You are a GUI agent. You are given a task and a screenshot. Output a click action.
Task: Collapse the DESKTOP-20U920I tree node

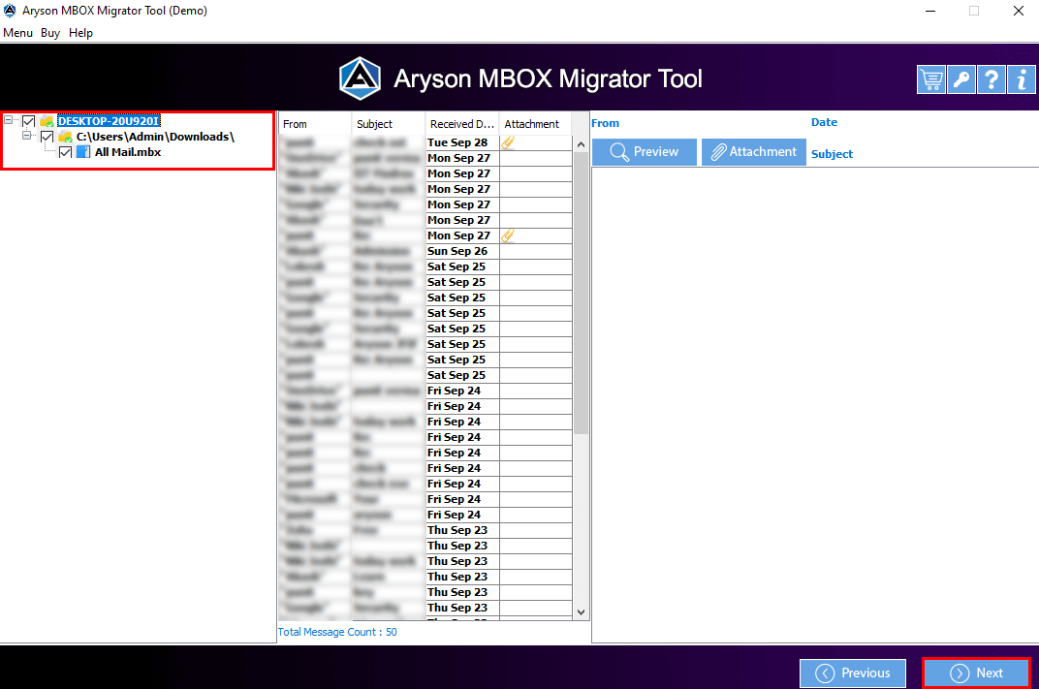[x=9, y=120]
